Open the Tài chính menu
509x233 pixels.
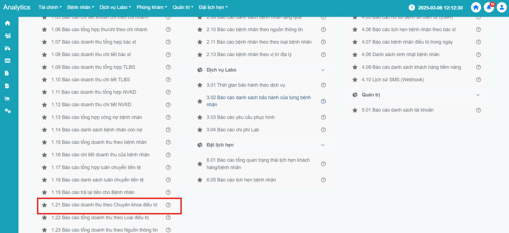click(50, 7)
